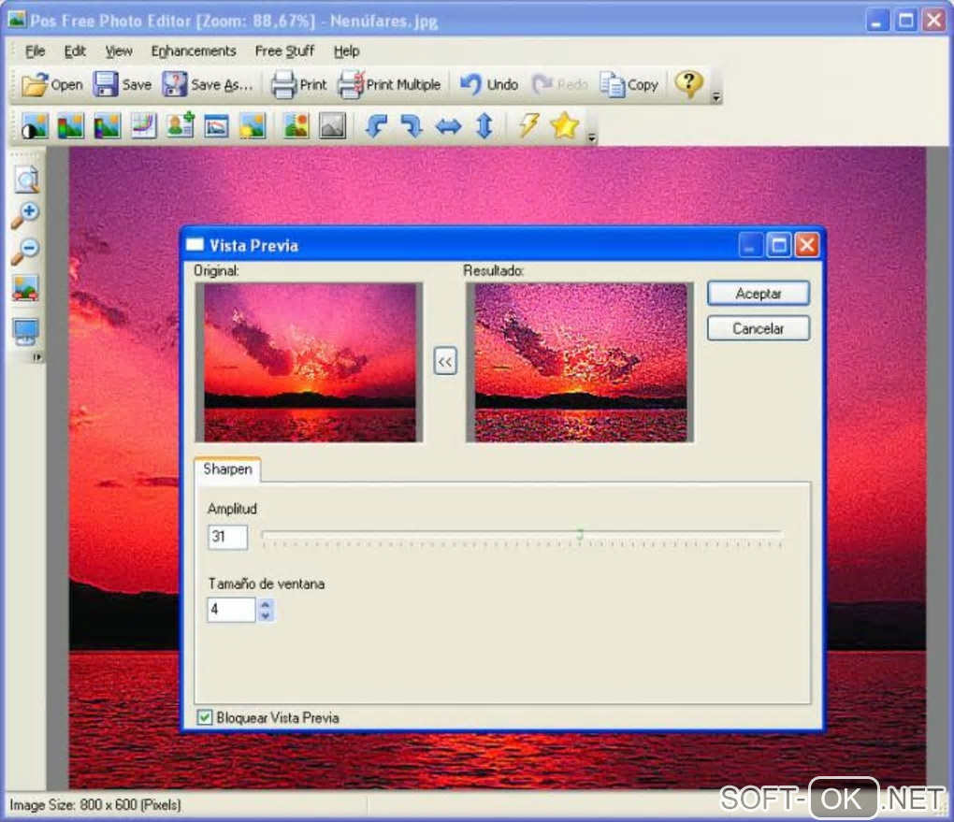Open the View menu
This screenshot has width=954, height=822.
[x=118, y=51]
